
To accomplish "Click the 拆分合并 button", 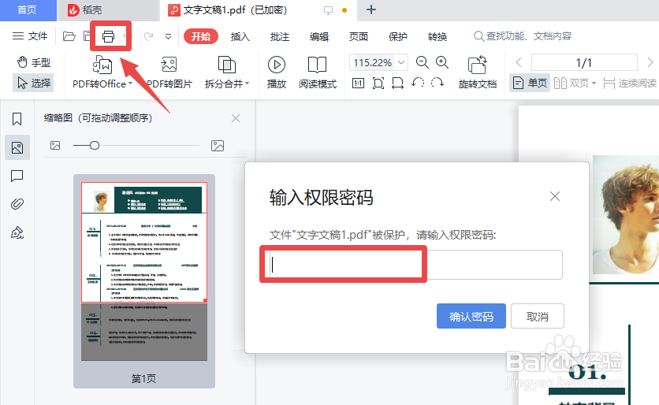I will point(226,72).
